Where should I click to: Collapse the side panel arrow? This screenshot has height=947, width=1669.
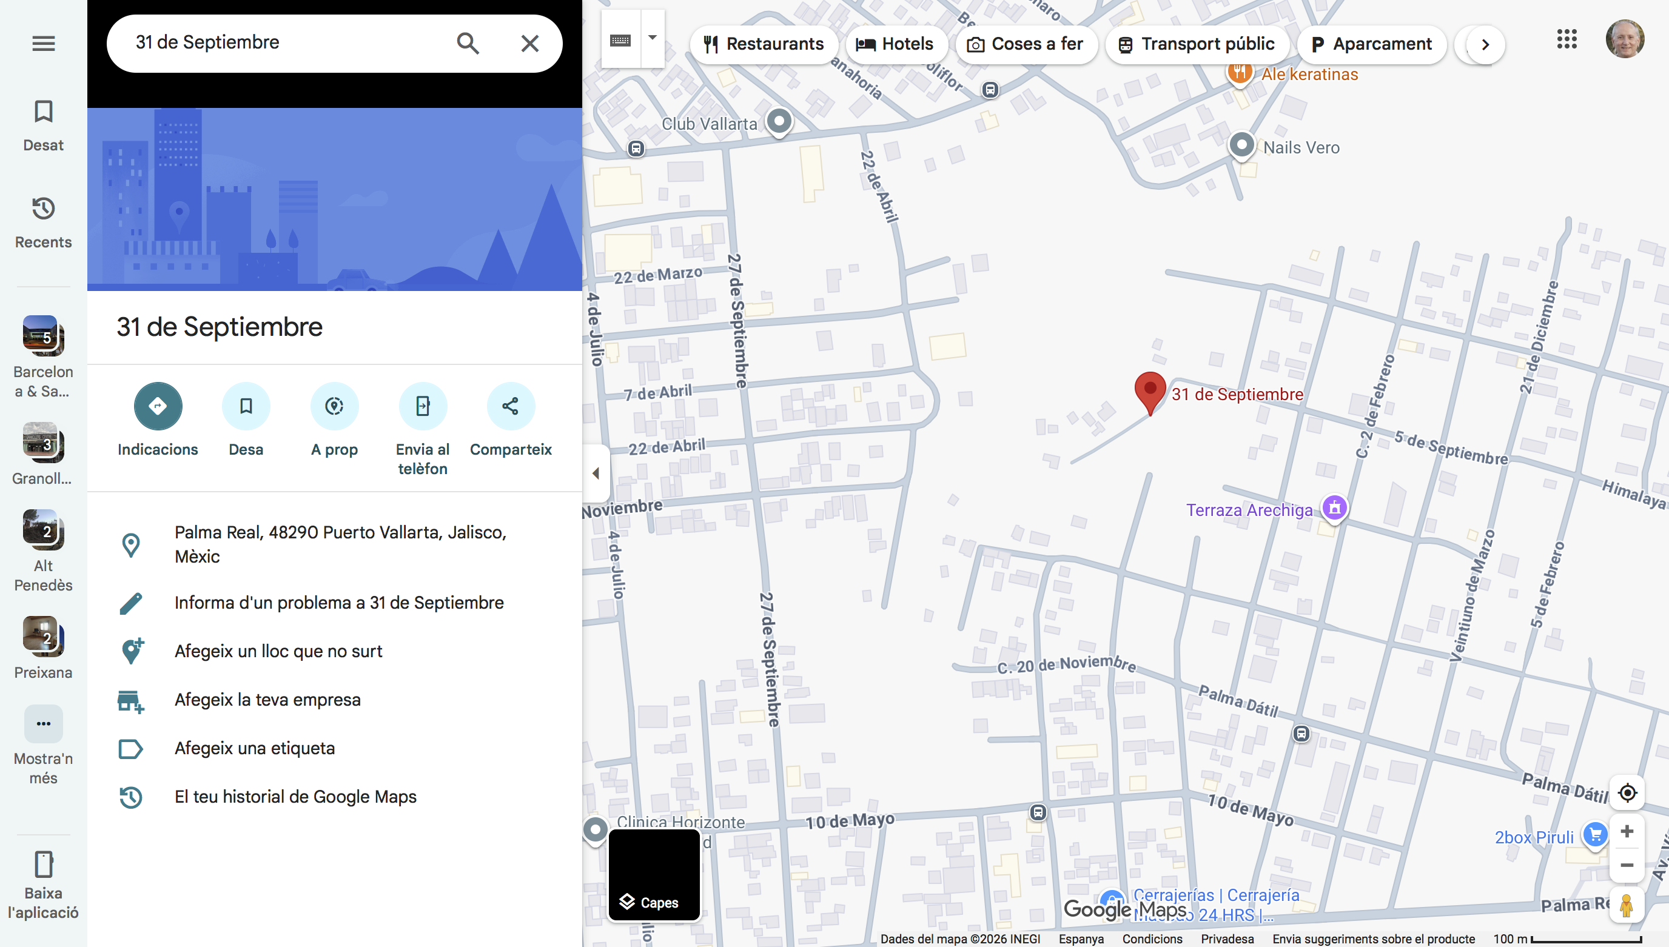(x=596, y=474)
